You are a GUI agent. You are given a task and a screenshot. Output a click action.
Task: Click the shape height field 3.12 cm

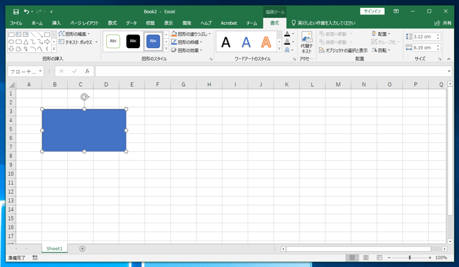pyautogui.click(x=424, y=37)
